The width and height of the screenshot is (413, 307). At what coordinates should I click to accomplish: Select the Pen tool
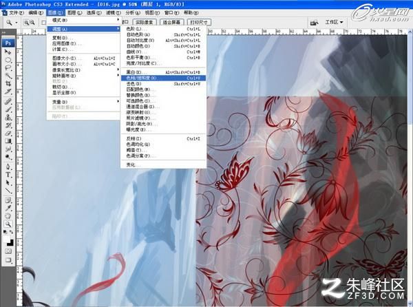coord(8,167)
